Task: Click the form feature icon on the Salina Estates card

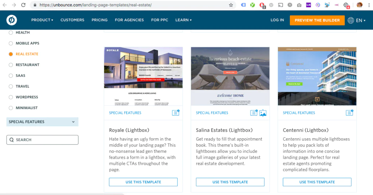Action: click(x=254, y=112)
